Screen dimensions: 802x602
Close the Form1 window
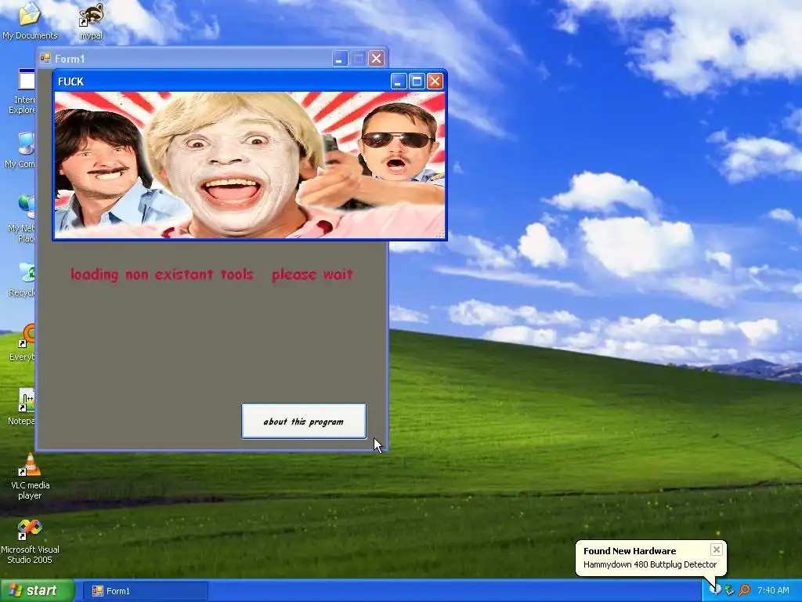pos(377,59)
